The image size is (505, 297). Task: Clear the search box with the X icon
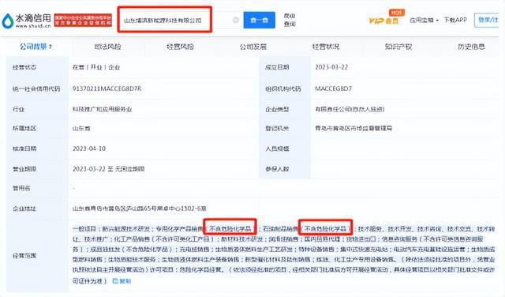[x=236, y=20]
